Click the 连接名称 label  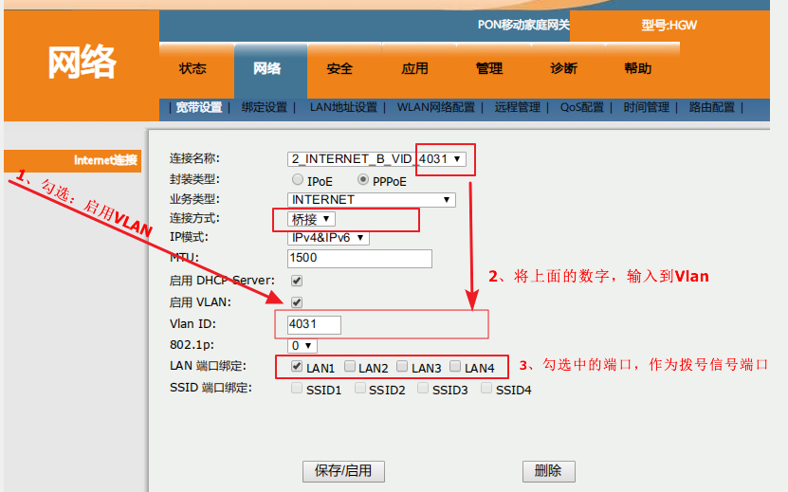[x=194, y=158]
